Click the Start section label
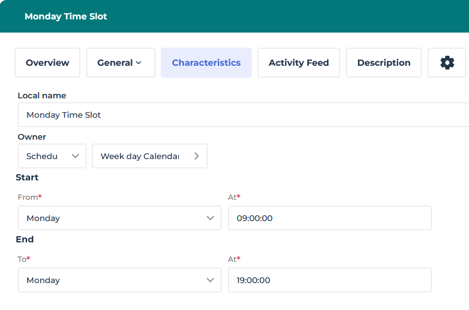This screenshot has height=310, width=469. [x=27, y=177]
